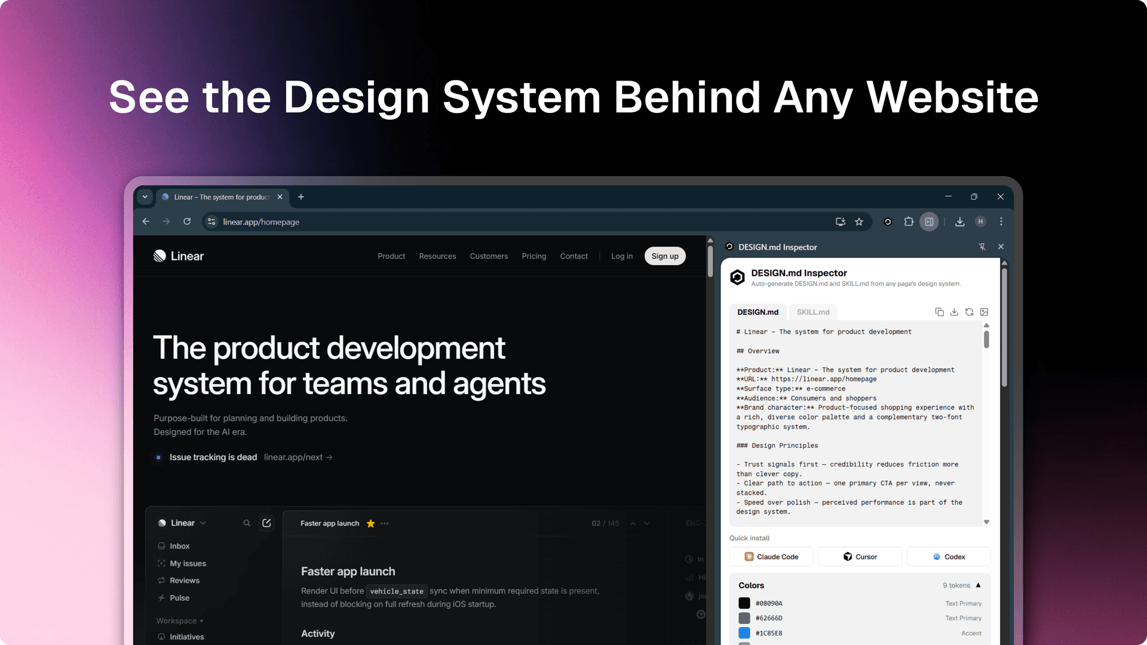
Task: Click the browser forward arrow
Action: (x=166, y=222)
